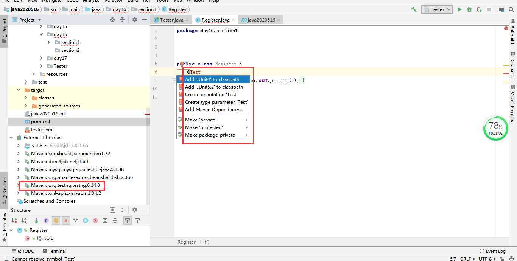Collapse all nodes in Project panel header

[x=122, y=20]
